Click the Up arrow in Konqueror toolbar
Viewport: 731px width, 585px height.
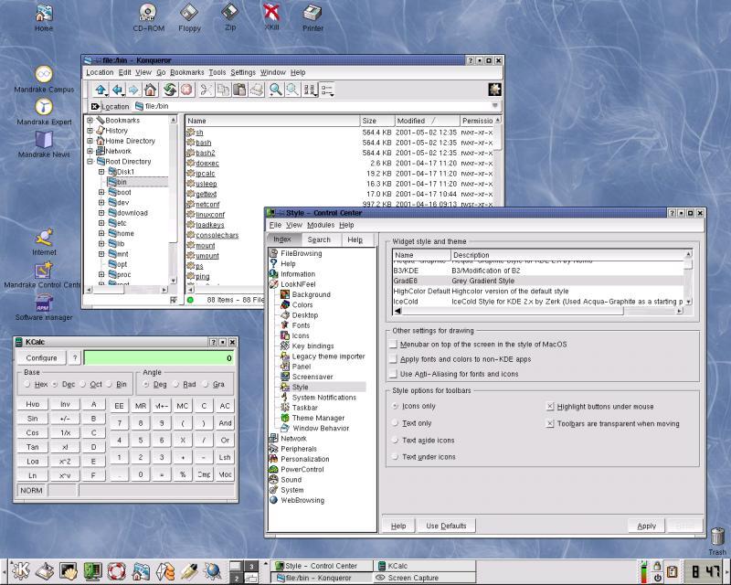point(101,90)
